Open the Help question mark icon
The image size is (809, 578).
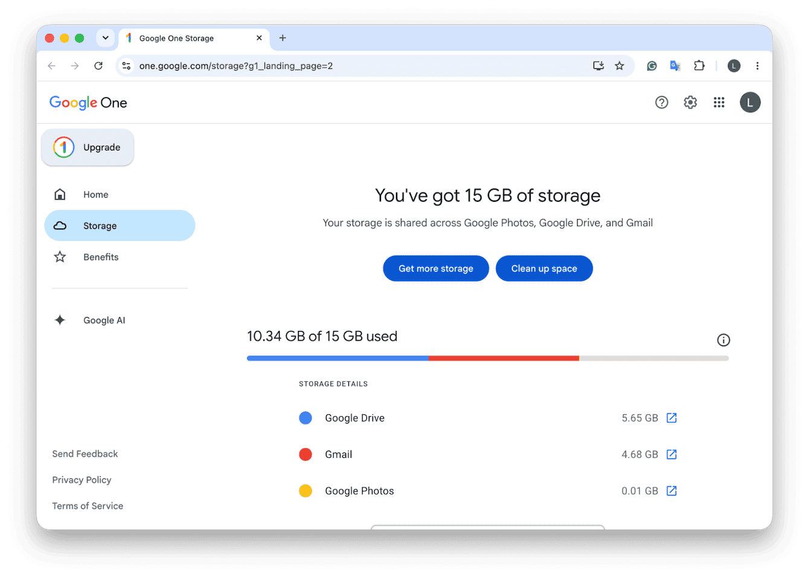pyautogui.click(x=662, y=103)
